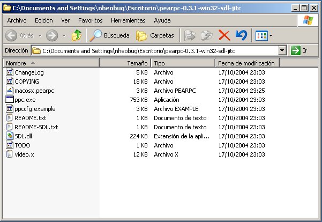Viewport: 322px width, 222px height.
Task: Click the ChangeLog file name
Action: click(29, 72)
